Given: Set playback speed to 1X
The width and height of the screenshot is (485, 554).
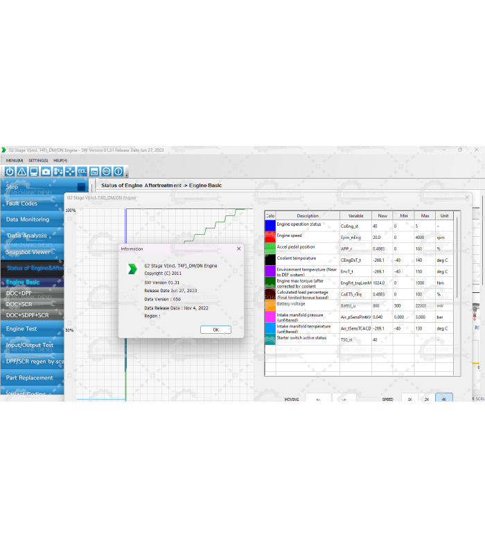Looking at the screenshot, I should tap(409, 399).
